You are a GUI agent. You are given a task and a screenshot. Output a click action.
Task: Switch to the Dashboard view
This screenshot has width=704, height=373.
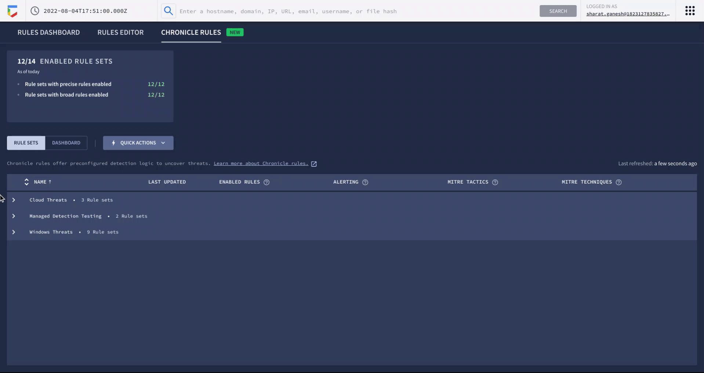(x=66, y=143)
